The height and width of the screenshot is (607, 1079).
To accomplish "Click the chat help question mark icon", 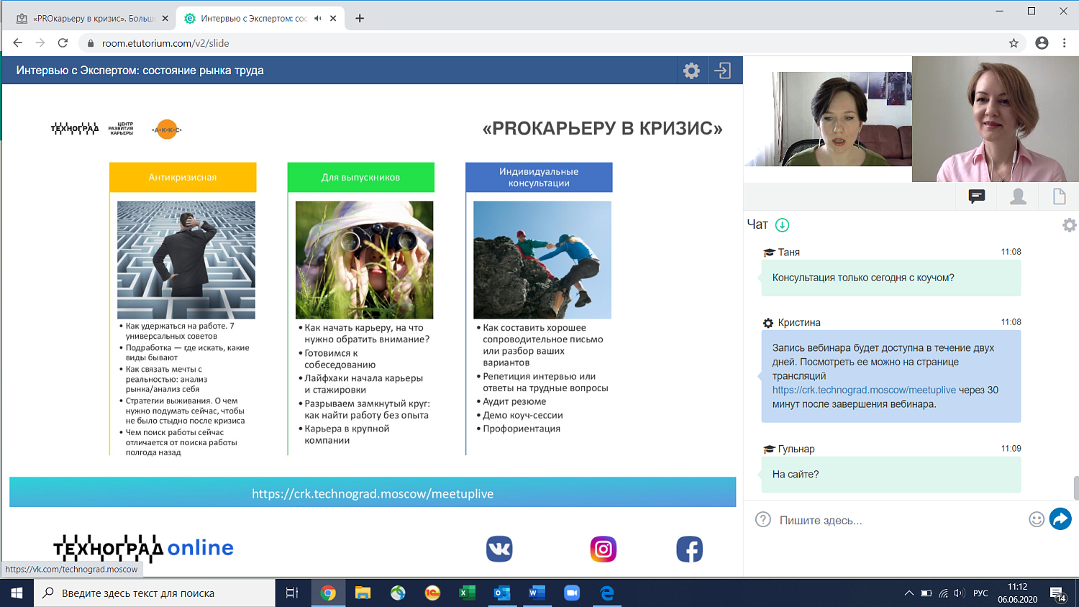I will click(x=762, y=519).
